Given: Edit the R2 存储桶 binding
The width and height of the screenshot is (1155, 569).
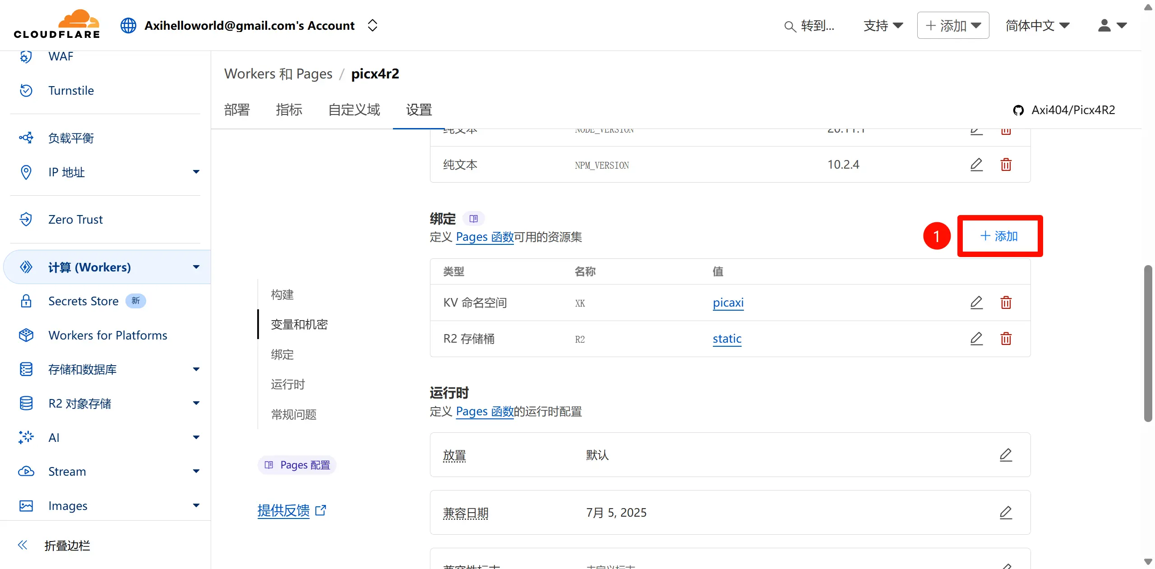Looking at the screenshot, I should pyautogui.click(x=976, y=339).
